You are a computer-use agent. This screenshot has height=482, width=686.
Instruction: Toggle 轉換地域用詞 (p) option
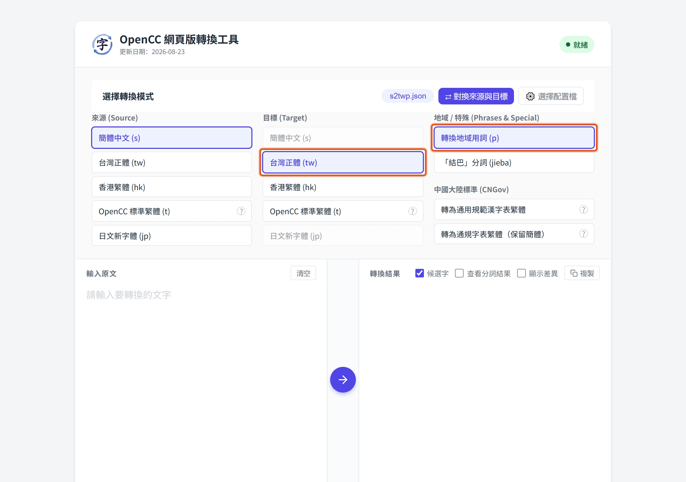click(514, 138)
